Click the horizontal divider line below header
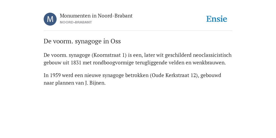 point(138,31)
